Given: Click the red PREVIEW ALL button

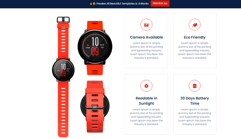Looking at the screenshot, I should pos(160,3).
